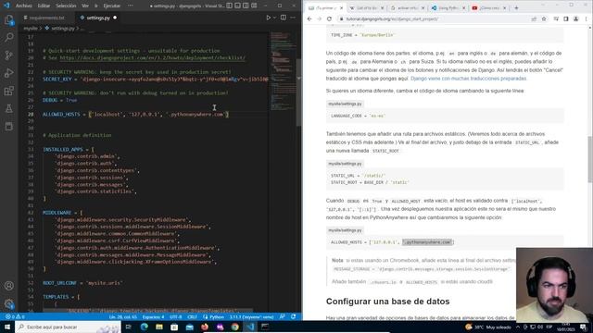The height and width of the screenshot is (333, 593).
Task: Open the Testing flask view
Action: [x=8, y=109]
